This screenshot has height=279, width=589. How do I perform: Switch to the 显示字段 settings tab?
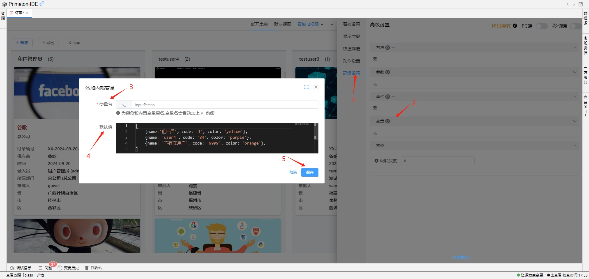[x=352, y=37]
